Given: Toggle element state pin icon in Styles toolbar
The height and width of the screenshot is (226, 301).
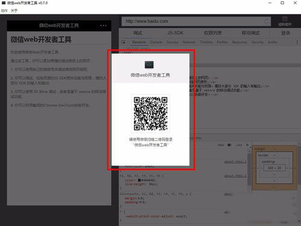Looking at the screenshot, I should click(229, 145).
